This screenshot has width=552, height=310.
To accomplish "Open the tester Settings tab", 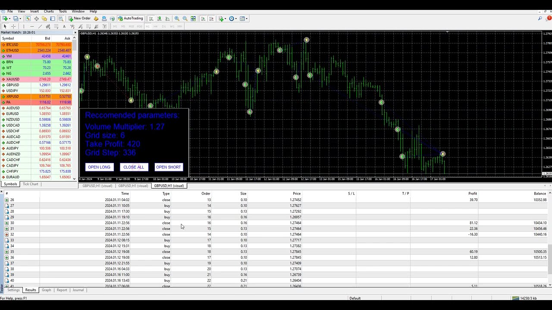I will point(13,290).
